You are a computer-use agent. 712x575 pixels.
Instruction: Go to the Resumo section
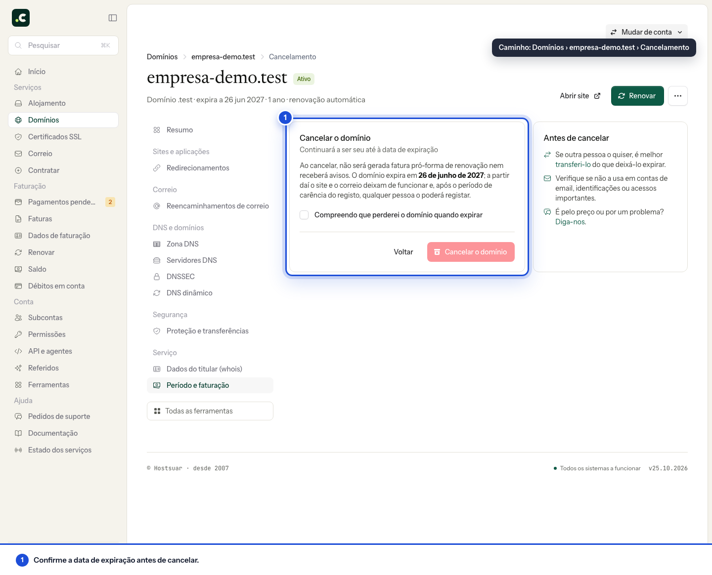click(x=210, y=130)
